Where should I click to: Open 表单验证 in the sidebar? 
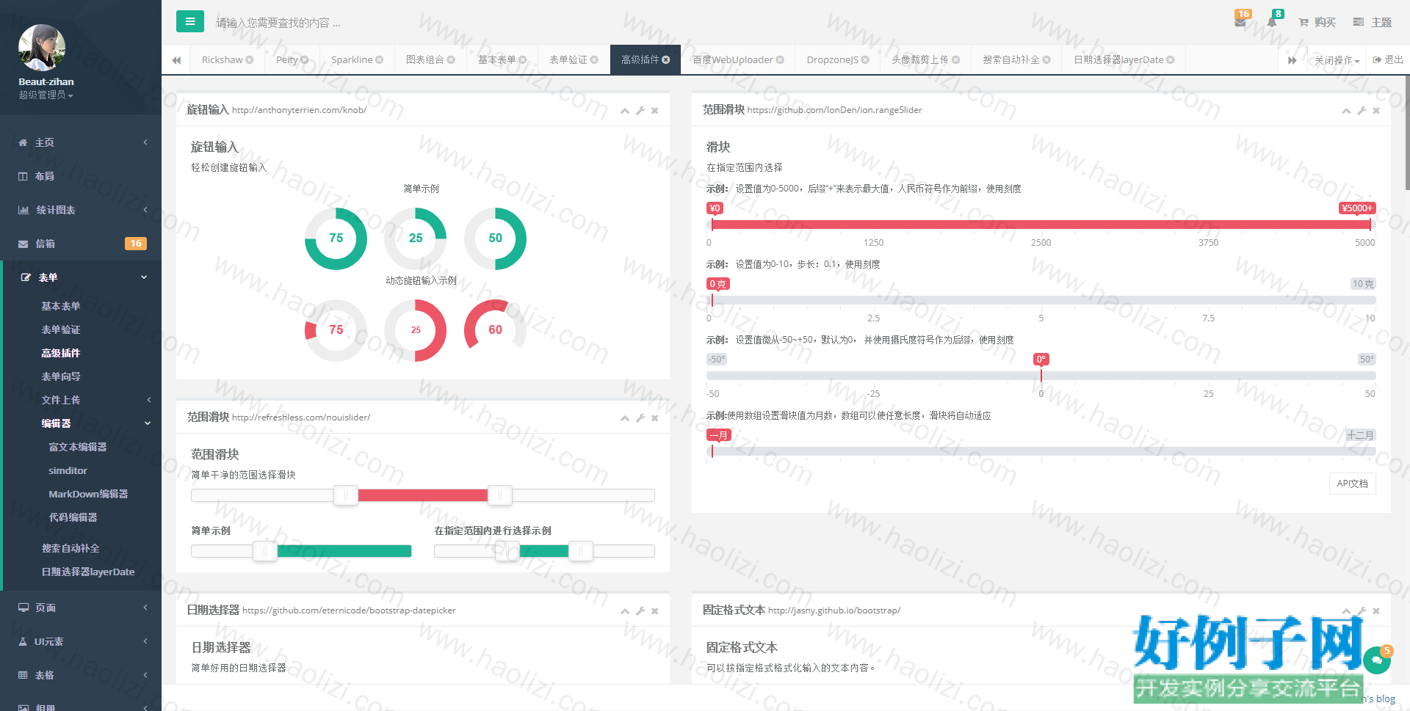(61, 329)
